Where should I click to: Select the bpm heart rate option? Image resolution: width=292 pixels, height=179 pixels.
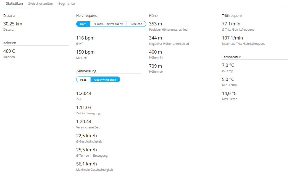(83, 24)
